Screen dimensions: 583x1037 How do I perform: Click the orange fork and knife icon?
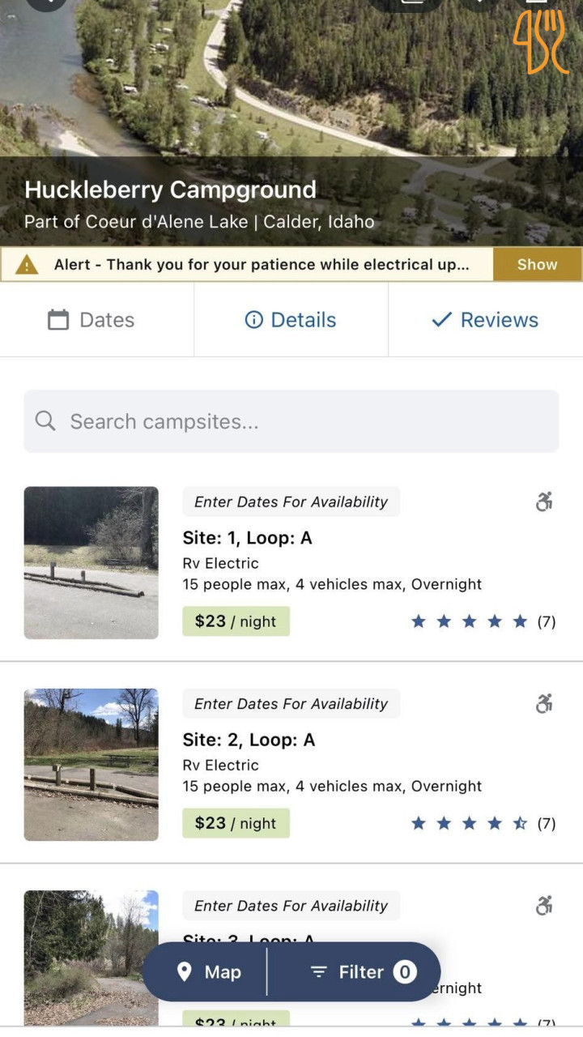point(539,41)
